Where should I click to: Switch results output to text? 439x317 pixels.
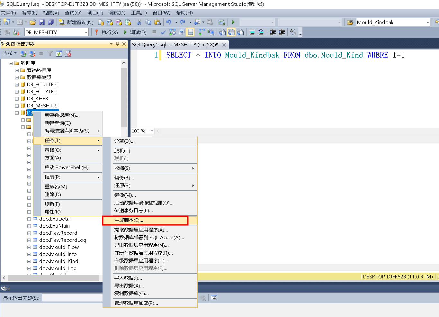click(222, 32)
